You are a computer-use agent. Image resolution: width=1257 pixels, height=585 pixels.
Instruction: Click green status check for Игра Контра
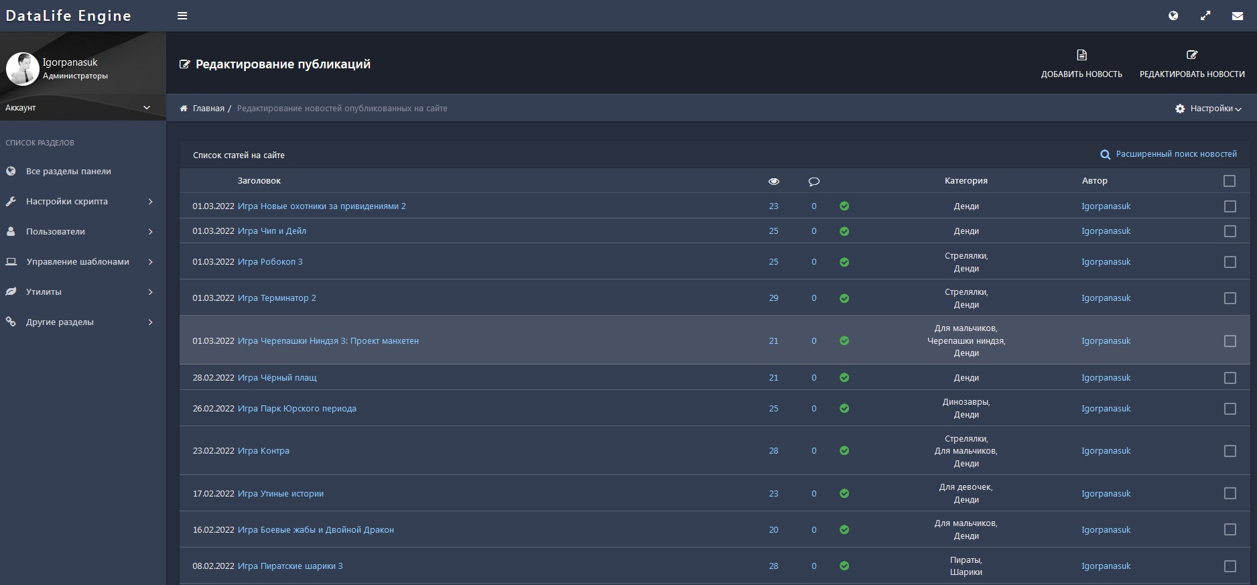pos(844,451)
